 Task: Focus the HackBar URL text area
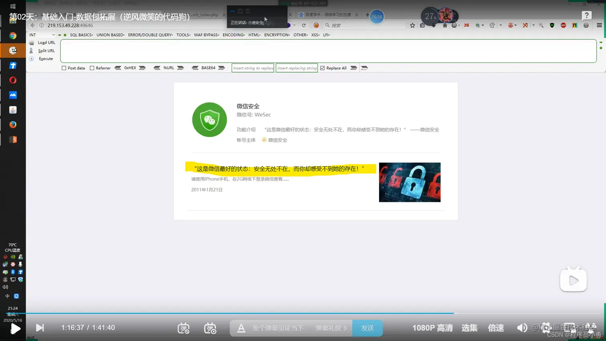click(328, 51)
